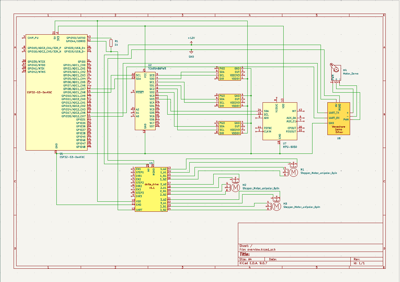
Task: Click the 'INT' pin label on MPU-6050
Action: 294,111
